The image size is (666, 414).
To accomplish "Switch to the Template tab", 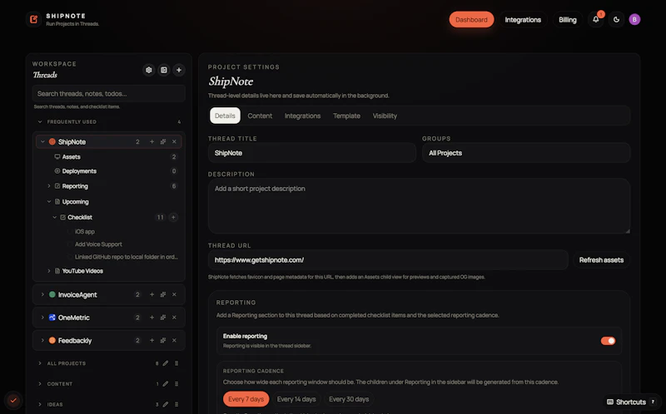I will tap(346, 116).
